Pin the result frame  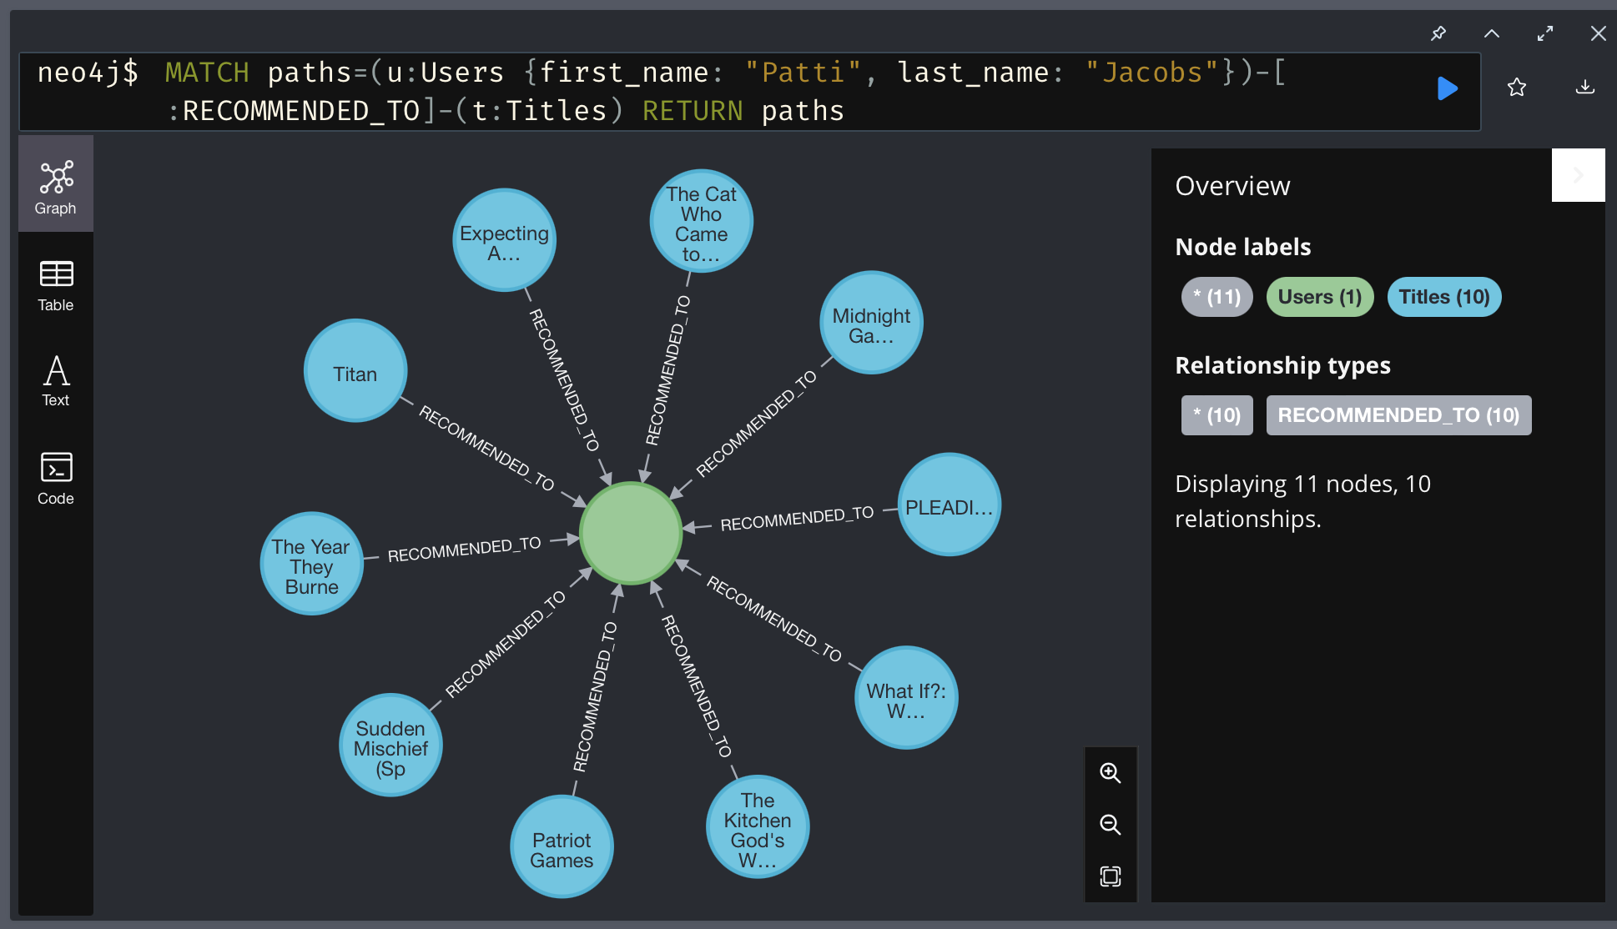pos(1438,33)
